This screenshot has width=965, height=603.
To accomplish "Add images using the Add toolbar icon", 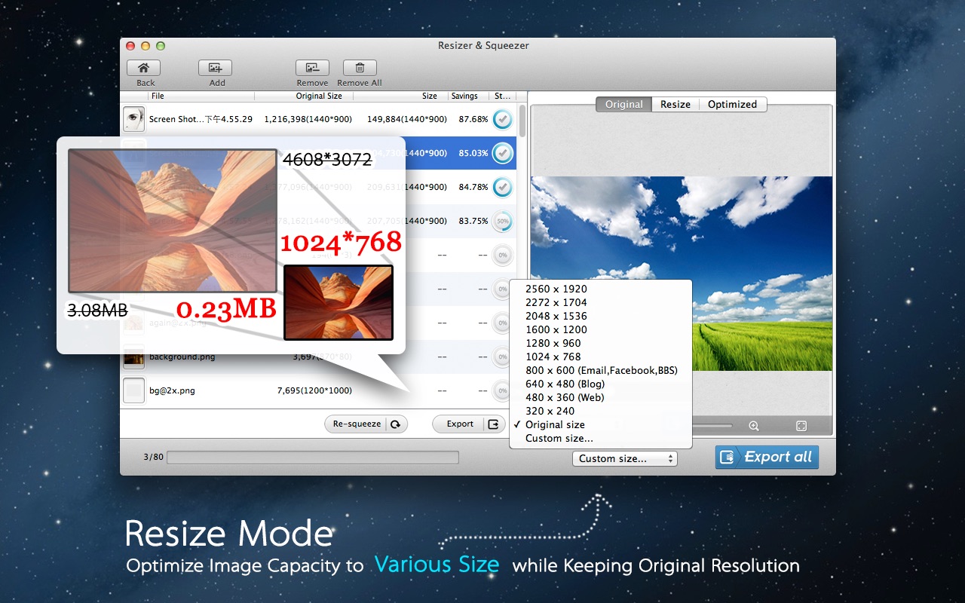I will (x=215, y=68).
